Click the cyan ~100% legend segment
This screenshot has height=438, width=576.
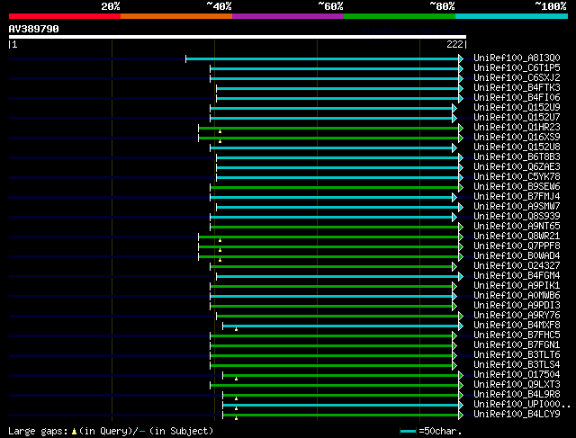pyautogui.click(x=511, y=16)
